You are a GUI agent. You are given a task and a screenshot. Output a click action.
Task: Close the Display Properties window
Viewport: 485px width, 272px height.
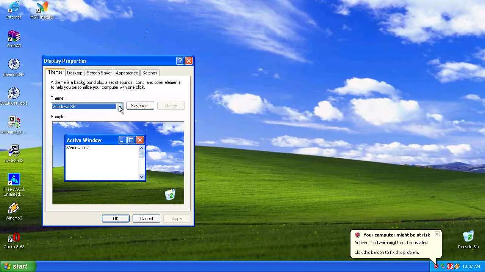[x=189, y=61]
